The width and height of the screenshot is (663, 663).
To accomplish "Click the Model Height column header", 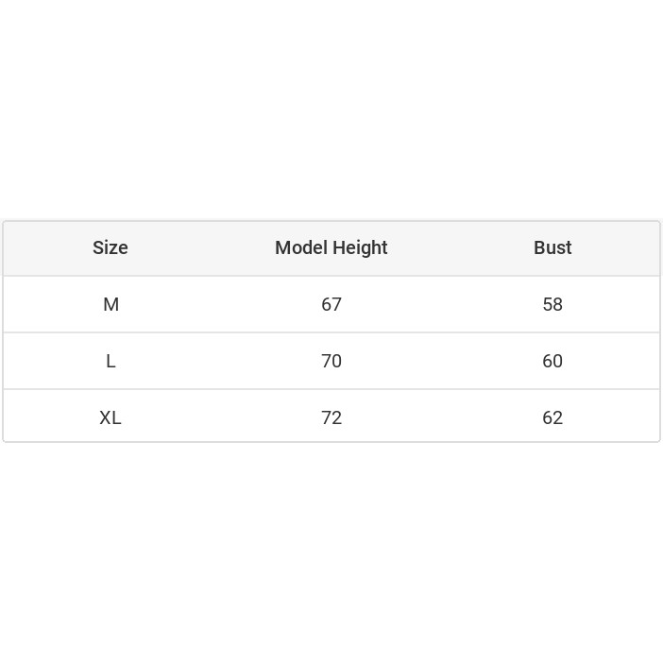I will [x=331, y=247].
